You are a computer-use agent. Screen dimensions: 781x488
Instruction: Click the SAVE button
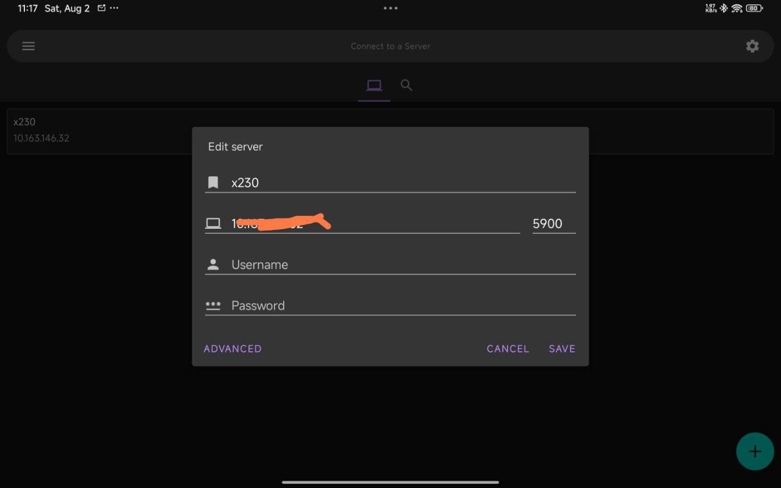pyautogui.click(x=562, y=349)
